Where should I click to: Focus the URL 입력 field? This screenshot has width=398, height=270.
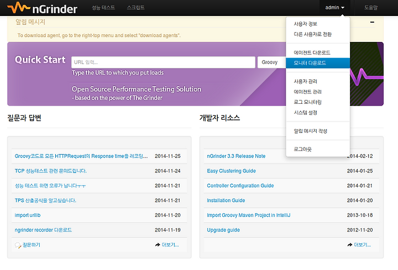pos(163,62)
